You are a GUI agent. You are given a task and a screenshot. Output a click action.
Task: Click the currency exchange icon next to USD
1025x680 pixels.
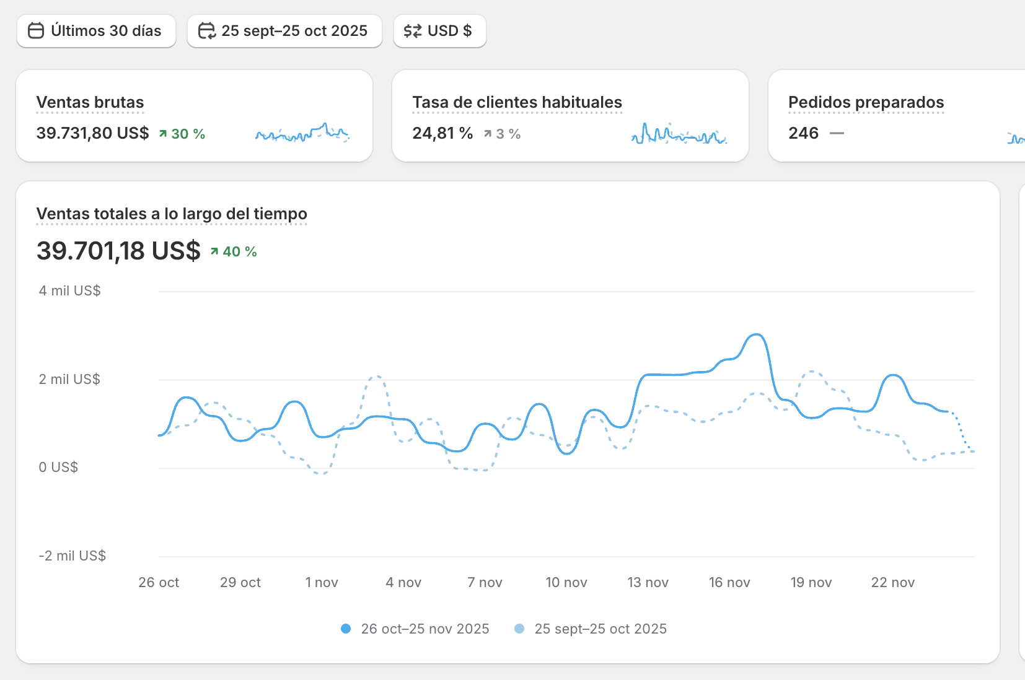pyautogui.click(x=413, y=31)
